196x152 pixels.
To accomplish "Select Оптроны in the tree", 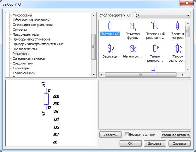I will point(20,30).
